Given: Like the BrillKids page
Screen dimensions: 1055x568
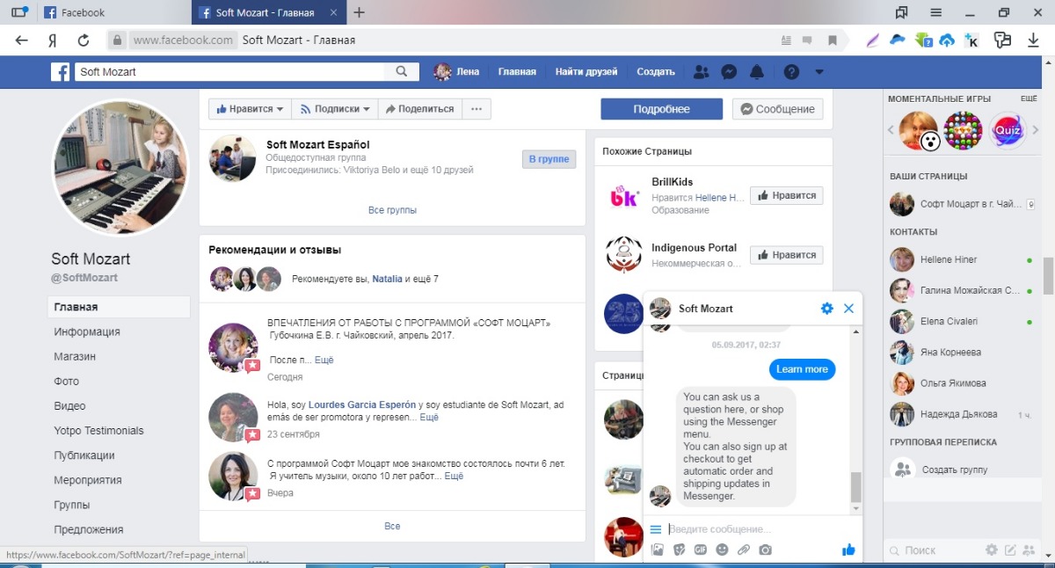Looking at the screenshot, I should pos(787,196).
